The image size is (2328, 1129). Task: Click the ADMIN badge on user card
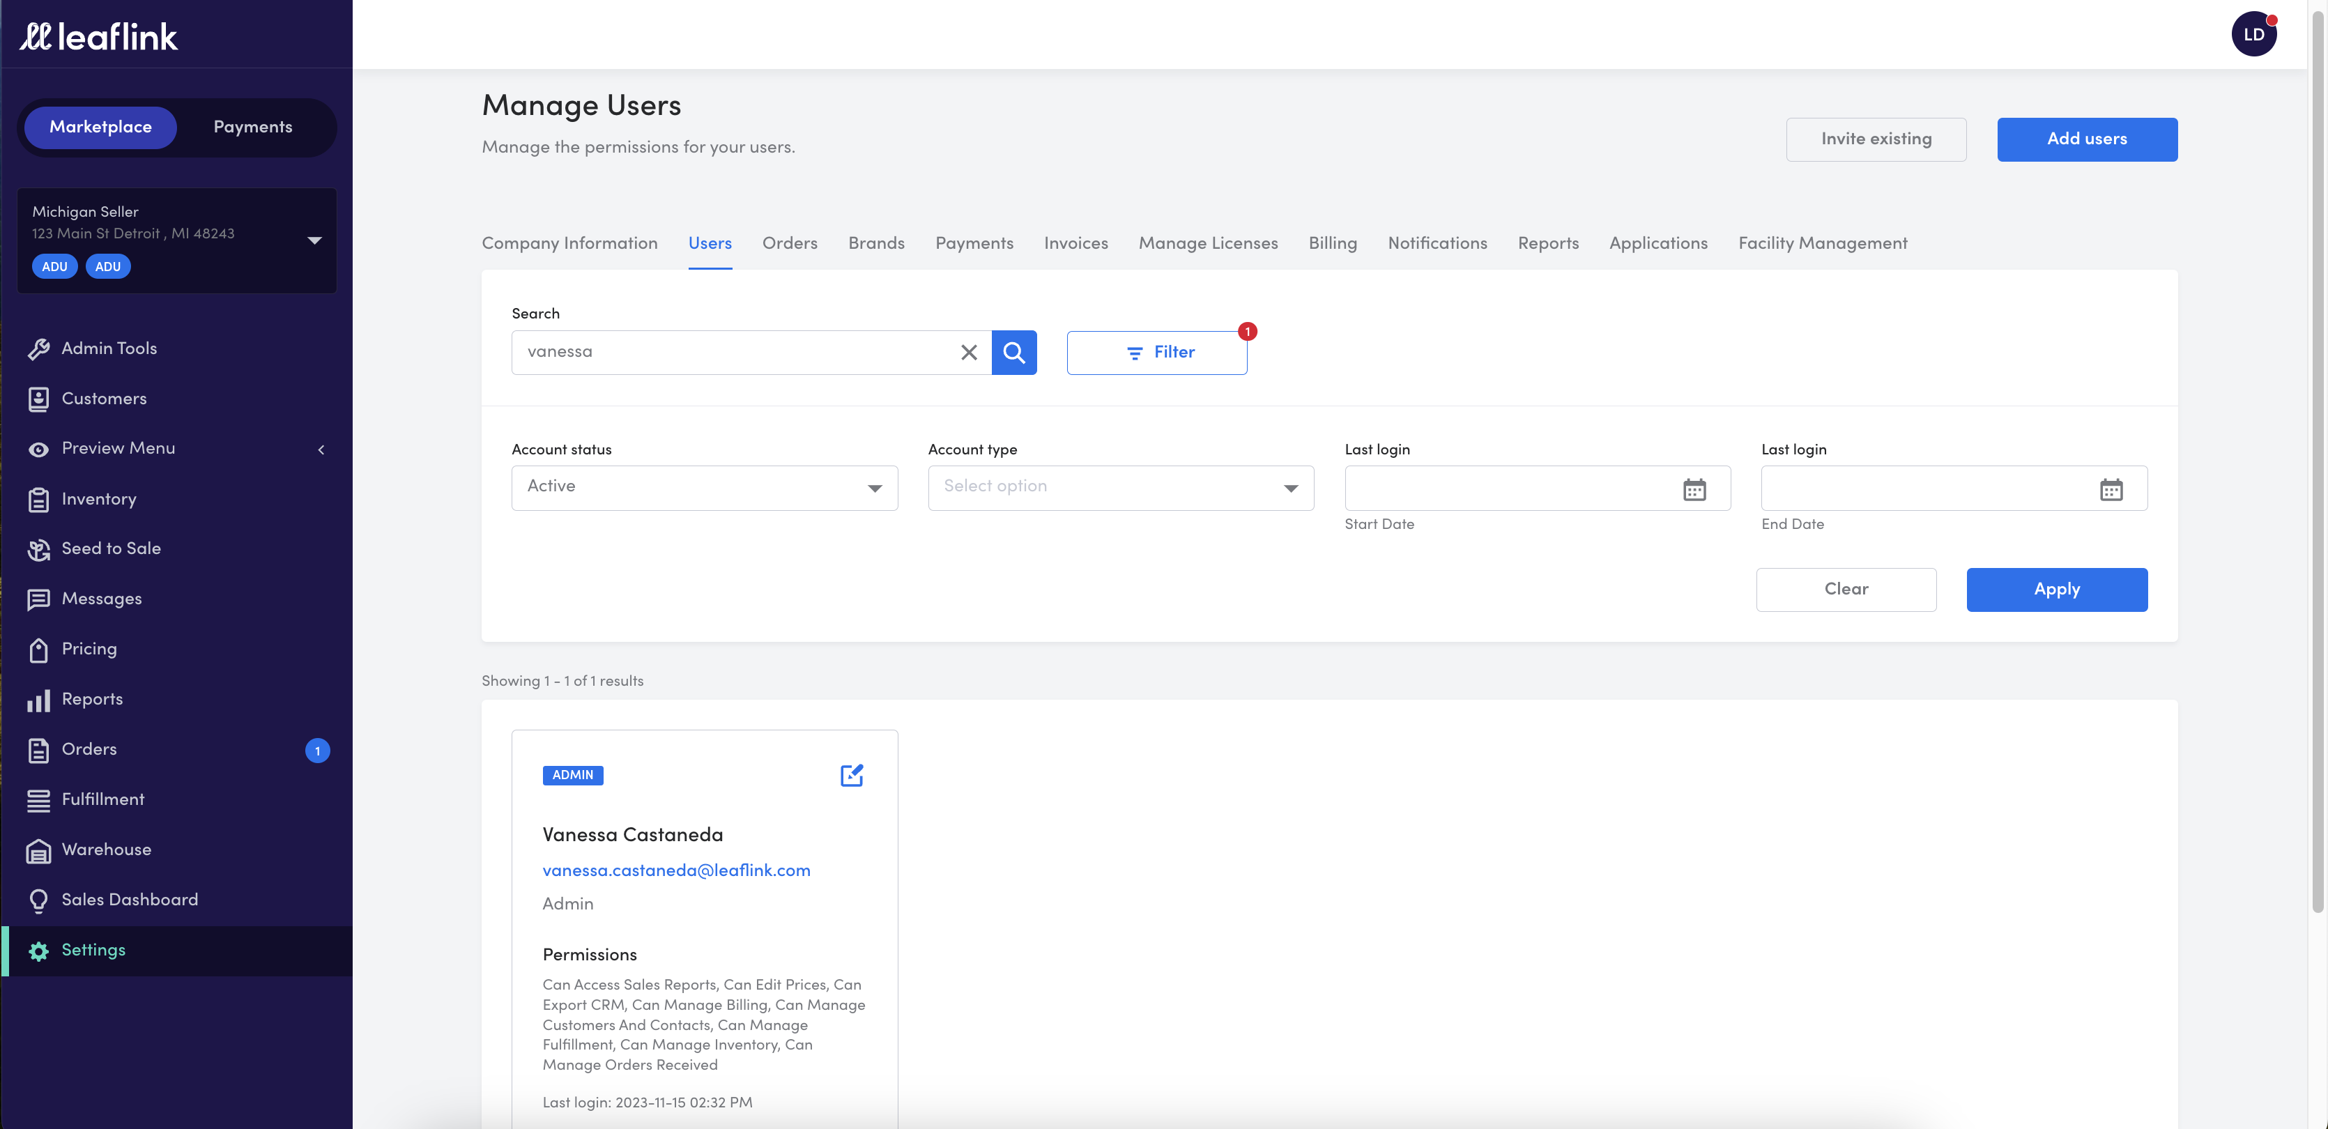(x=573, y=776)
